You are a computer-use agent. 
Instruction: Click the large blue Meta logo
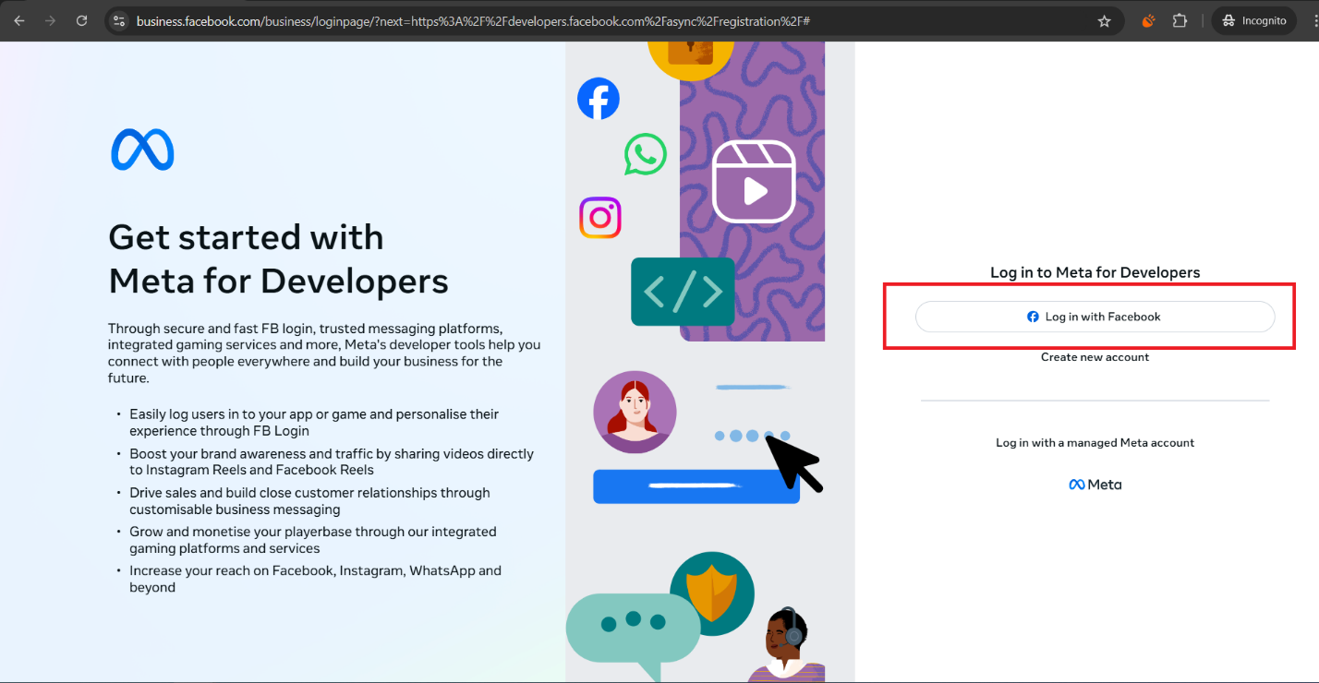tap(142, 150)
